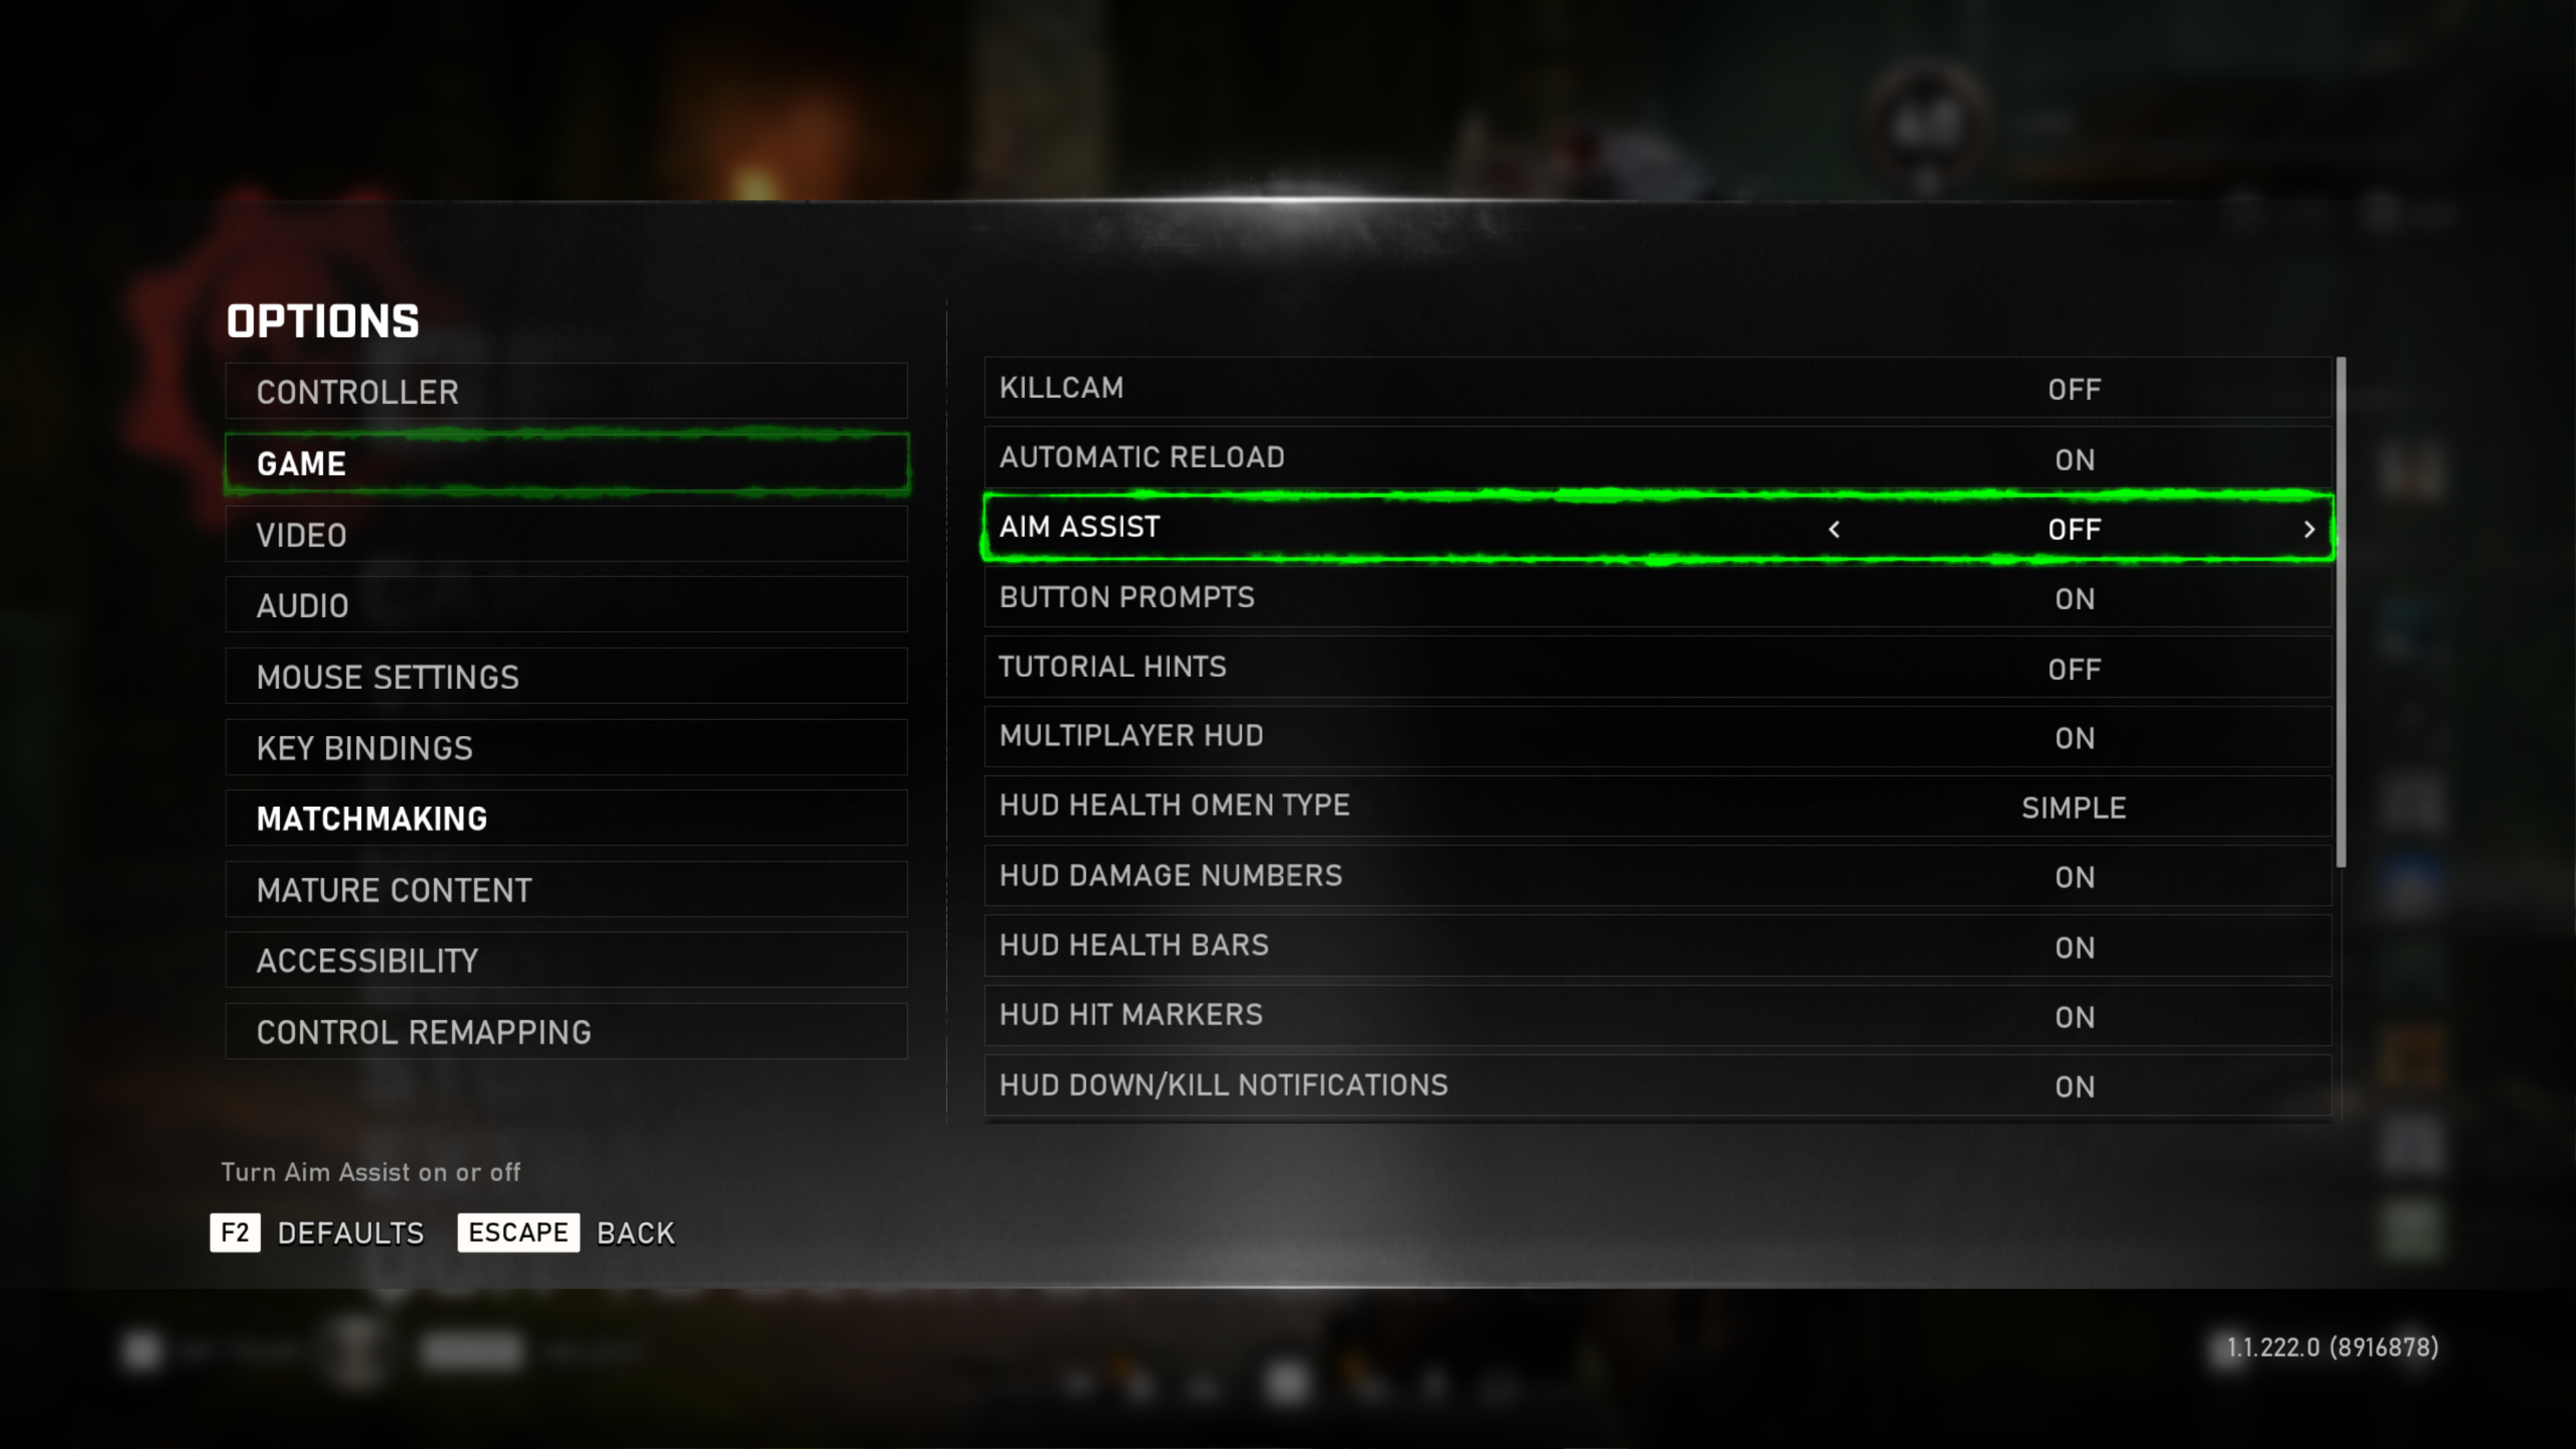The width and height of the screenshot is (2576, 1449).
Task: Open the Controller options category
Action: click(567, 391)
